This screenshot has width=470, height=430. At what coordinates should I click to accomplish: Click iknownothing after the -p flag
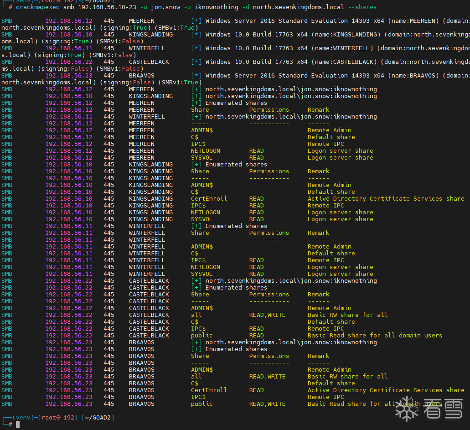coord(216,7)
